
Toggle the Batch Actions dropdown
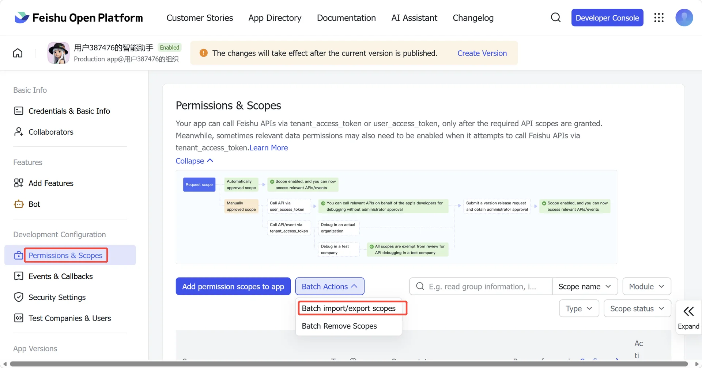pyautogui.click(x=330, y=287)
